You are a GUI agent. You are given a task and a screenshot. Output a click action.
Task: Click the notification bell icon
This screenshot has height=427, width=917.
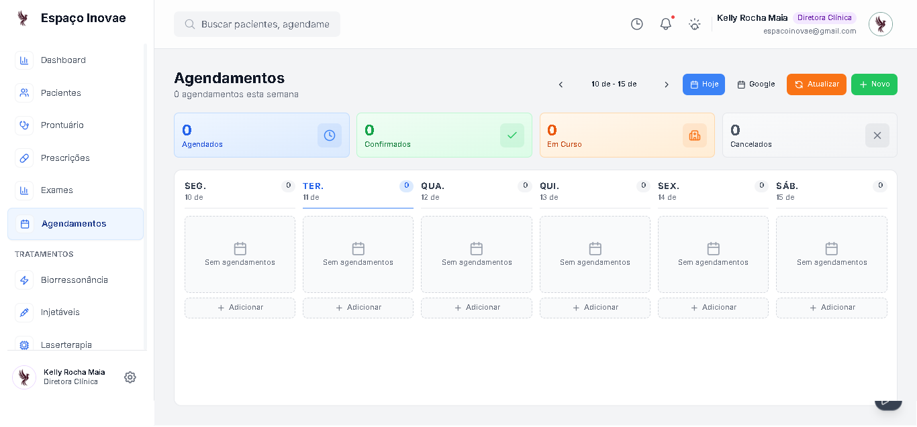point(665,24)
